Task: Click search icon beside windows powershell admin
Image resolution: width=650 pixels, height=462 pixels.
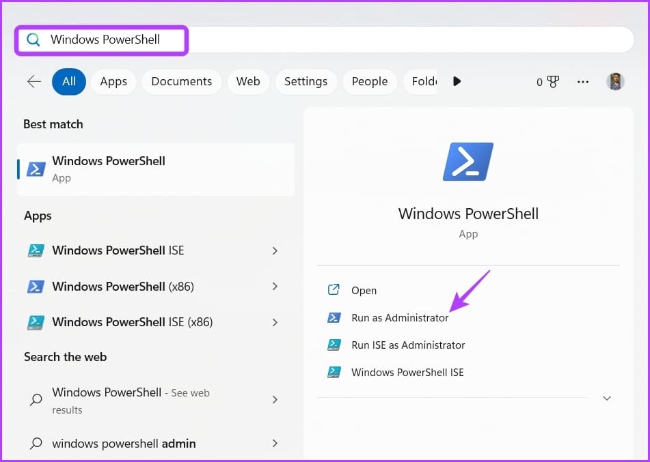Action: click(x=36, y=444)
